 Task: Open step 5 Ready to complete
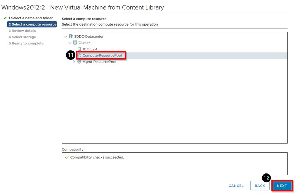click(x=26, y=43)
